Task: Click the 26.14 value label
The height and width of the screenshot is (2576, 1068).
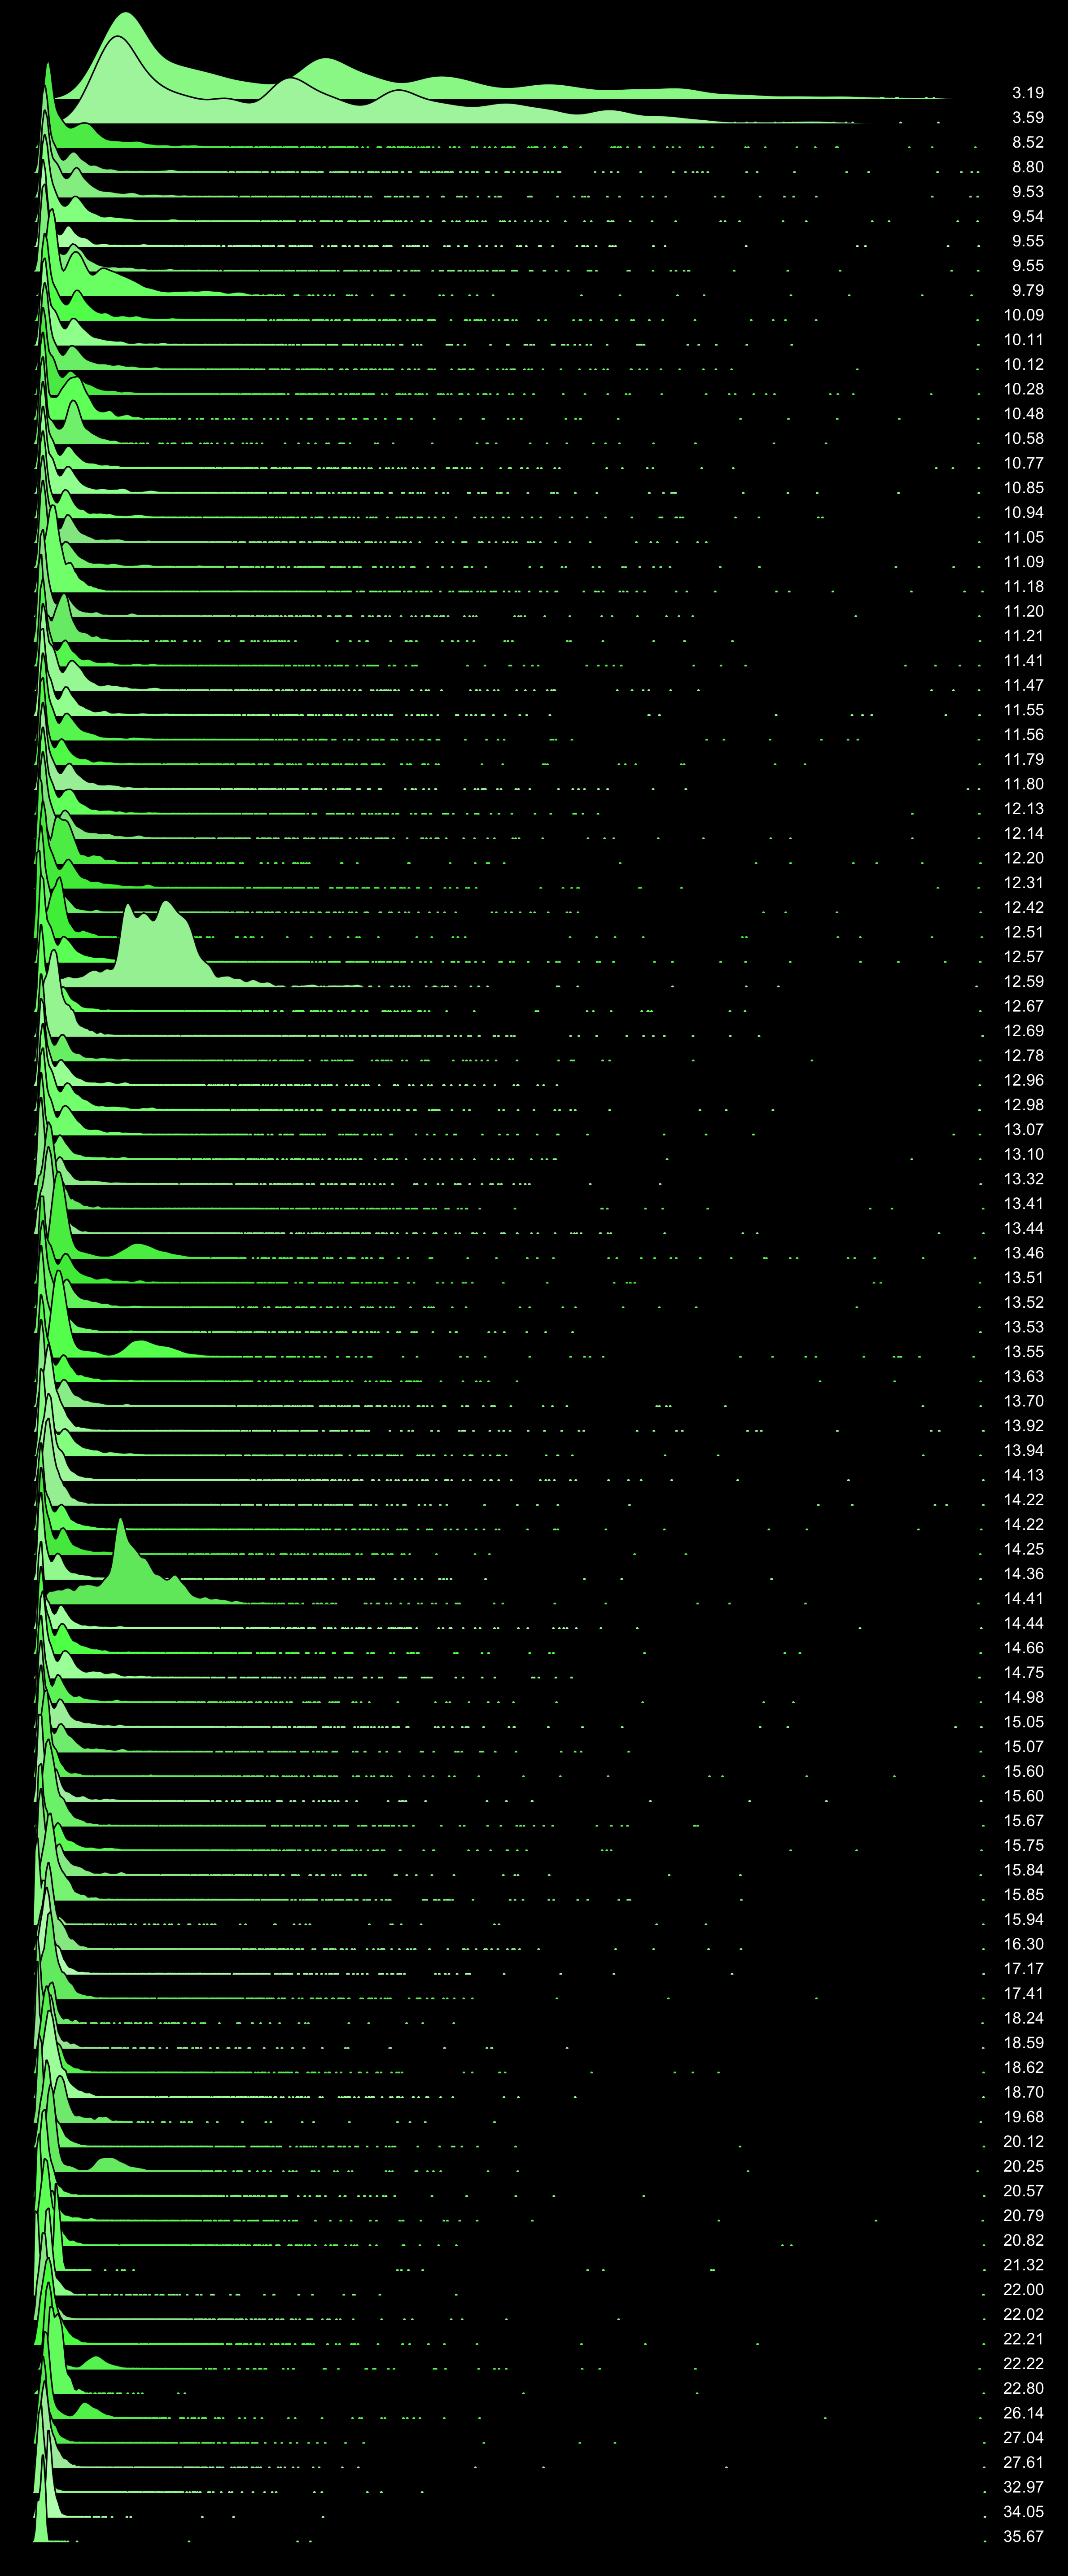Action: pos(1023,2413)
